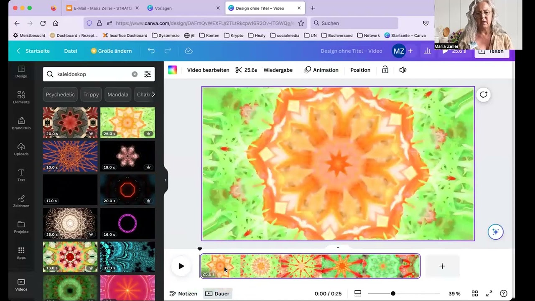The height and width of the screenshot is (301, 535).
Task: Reload the browser page
Action: 43,23
